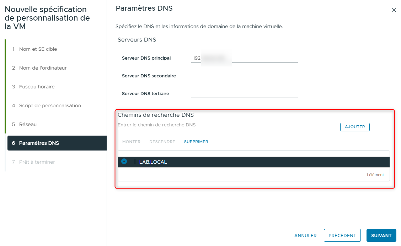
Task: Click DESCENDRE above the search path list
Action: (162, 141)
